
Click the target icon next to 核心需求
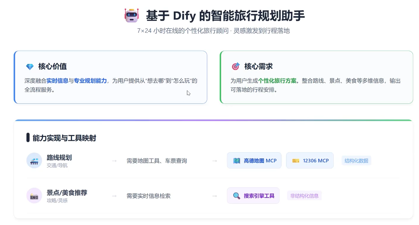[x=236, y=67]
